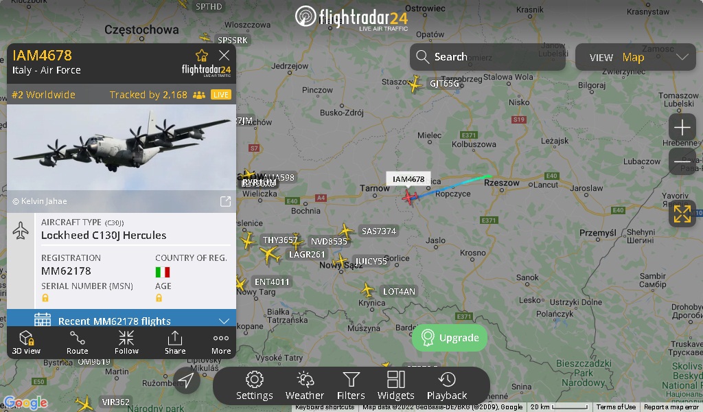Screen dimensions: 703x412
Task: Toggle fullscreen map mode
Action: (682, 214)
